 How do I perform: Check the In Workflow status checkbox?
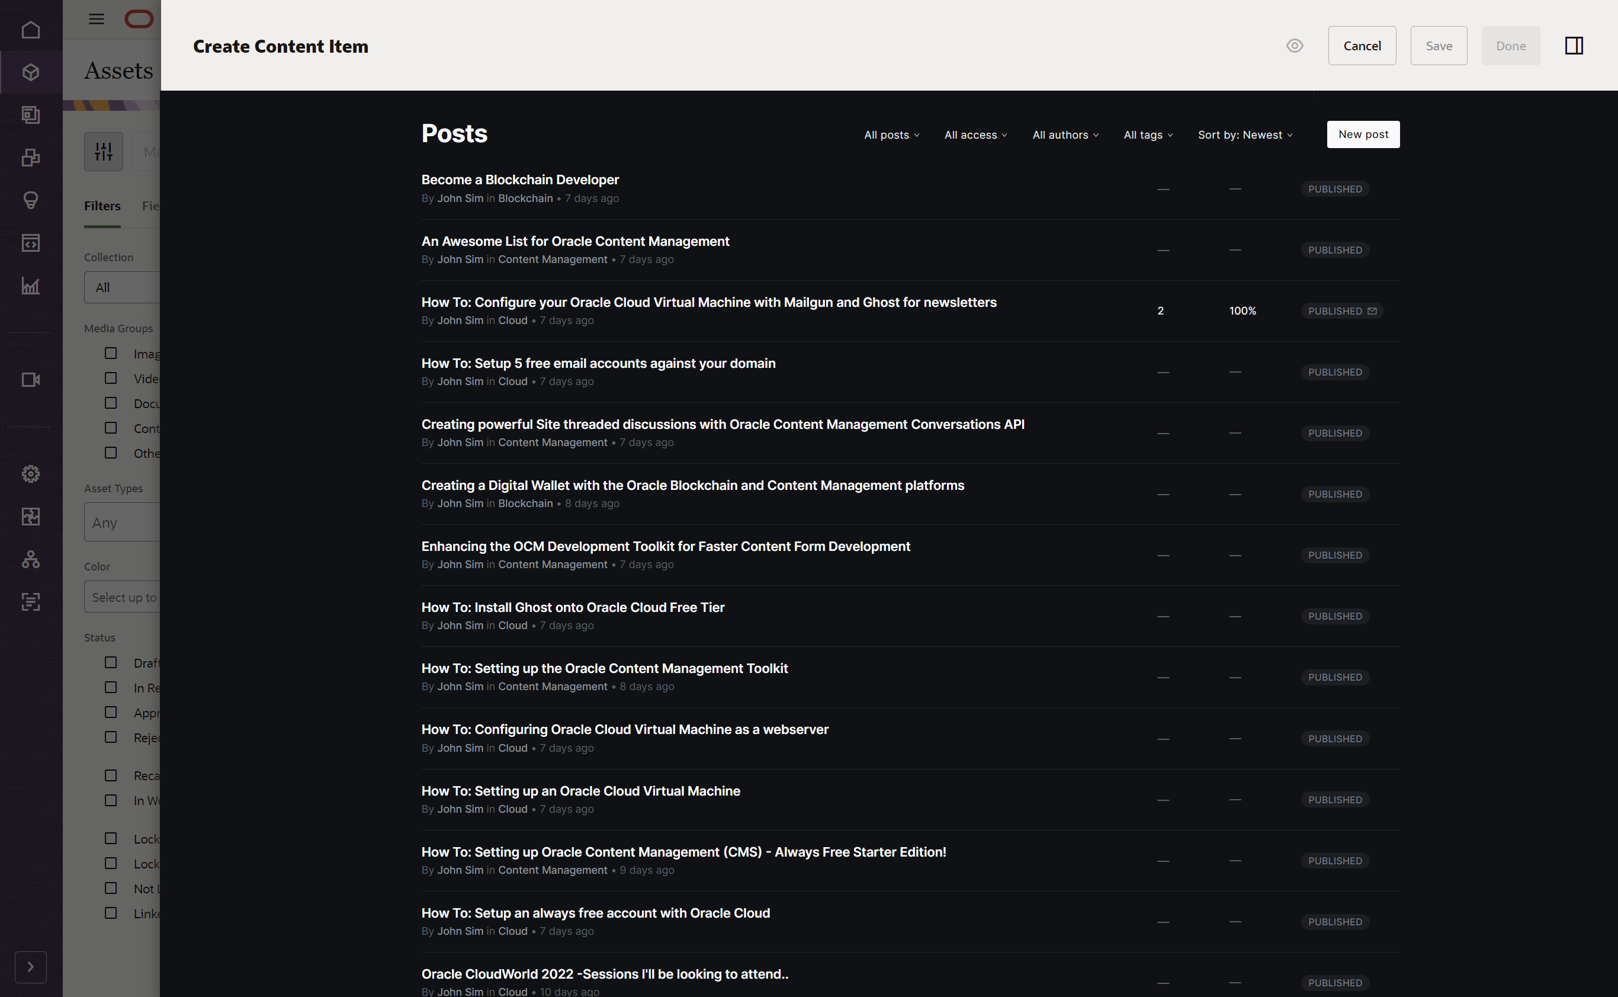click(x=111, y=800)
